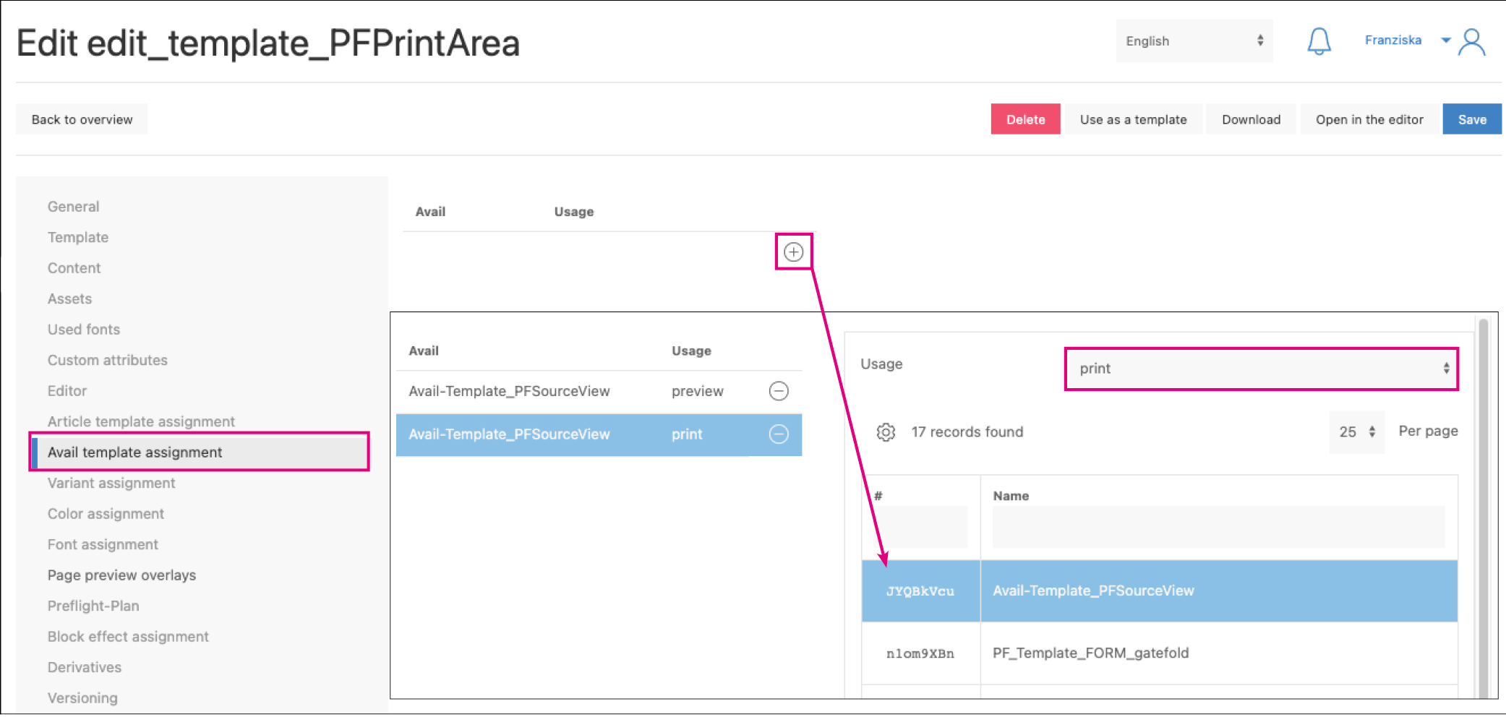Go to Page preview overlays
This screenshot has height=717, width=1506.
click(x=121, y=575)
